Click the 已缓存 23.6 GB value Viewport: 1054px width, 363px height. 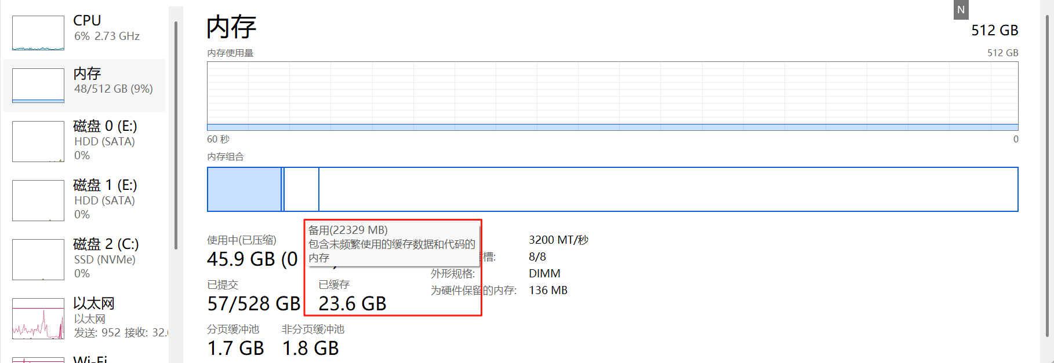pyautogui.click(x=352, y=303)
